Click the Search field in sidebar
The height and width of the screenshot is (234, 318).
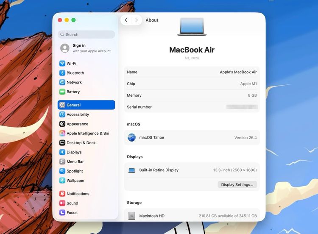point(86,34)
